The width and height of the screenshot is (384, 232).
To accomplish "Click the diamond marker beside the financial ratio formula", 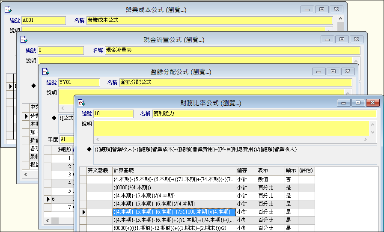I will point(89,149).
